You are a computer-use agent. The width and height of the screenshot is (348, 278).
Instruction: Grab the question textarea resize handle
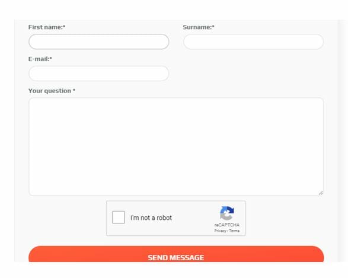point(321,193)
